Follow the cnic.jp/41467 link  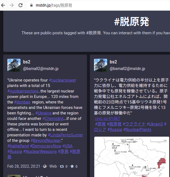click(107, 119)
